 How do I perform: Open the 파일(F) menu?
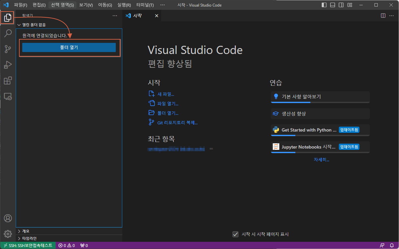point(21,5)
